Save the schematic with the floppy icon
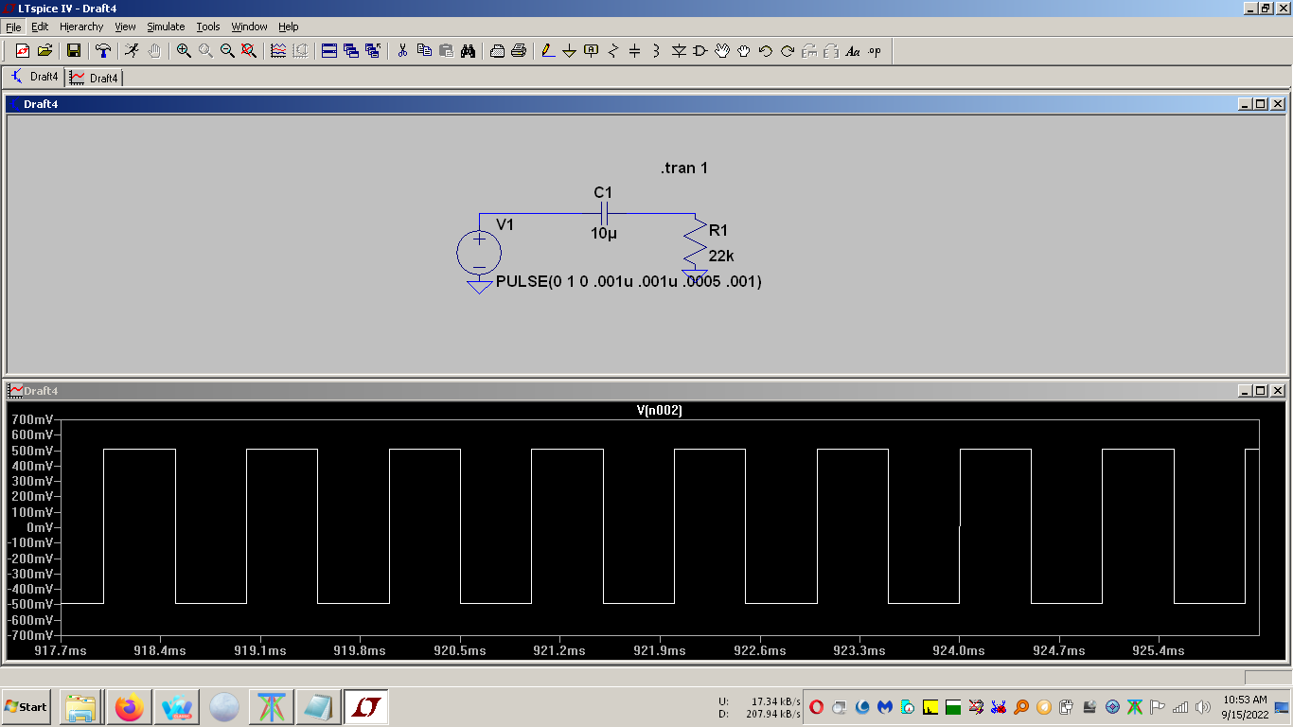This screenshot has width=1293, height=727. (x=73, y=51)
